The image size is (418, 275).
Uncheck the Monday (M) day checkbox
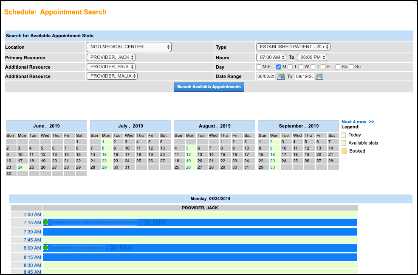pos(279,67)
